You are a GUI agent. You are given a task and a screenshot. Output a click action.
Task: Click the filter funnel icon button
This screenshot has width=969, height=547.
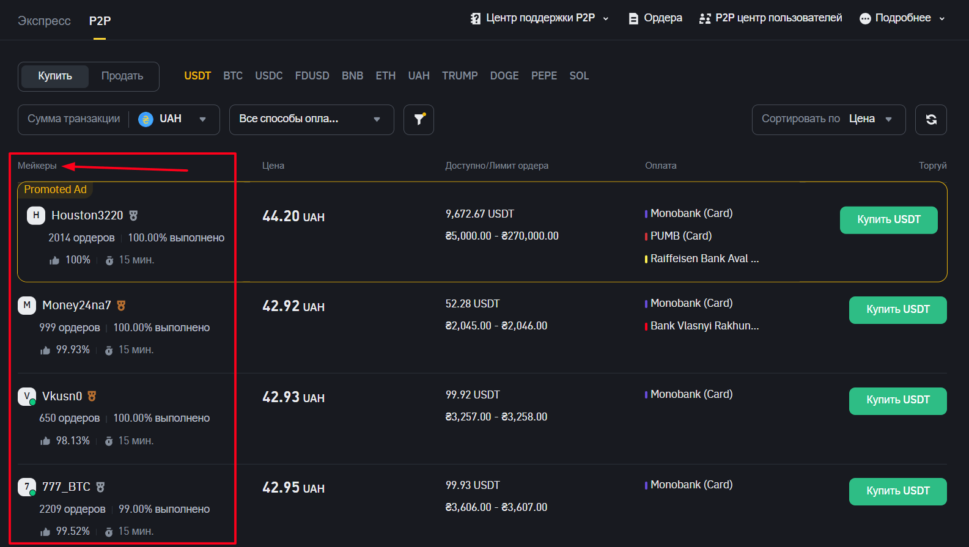(419, 119)
